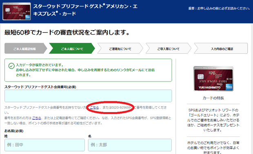This screenshot has width=253, height=154.
Task: Click the お名前(必須) label
Action: coord(14,131)
